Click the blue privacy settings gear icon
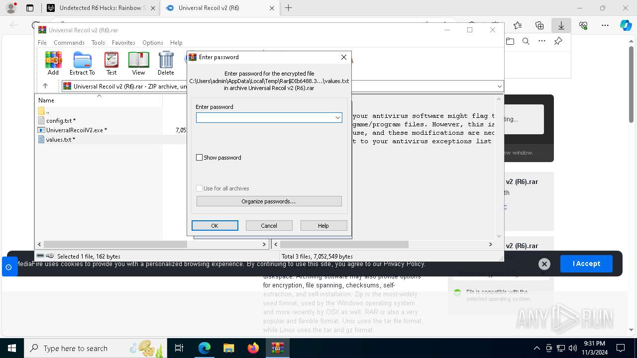The image size is (637, 358). [x=8, y=267]
